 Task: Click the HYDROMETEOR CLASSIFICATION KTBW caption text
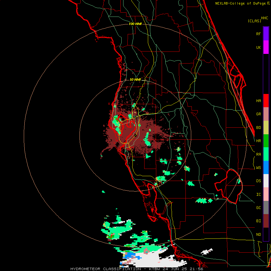[137, 269]
